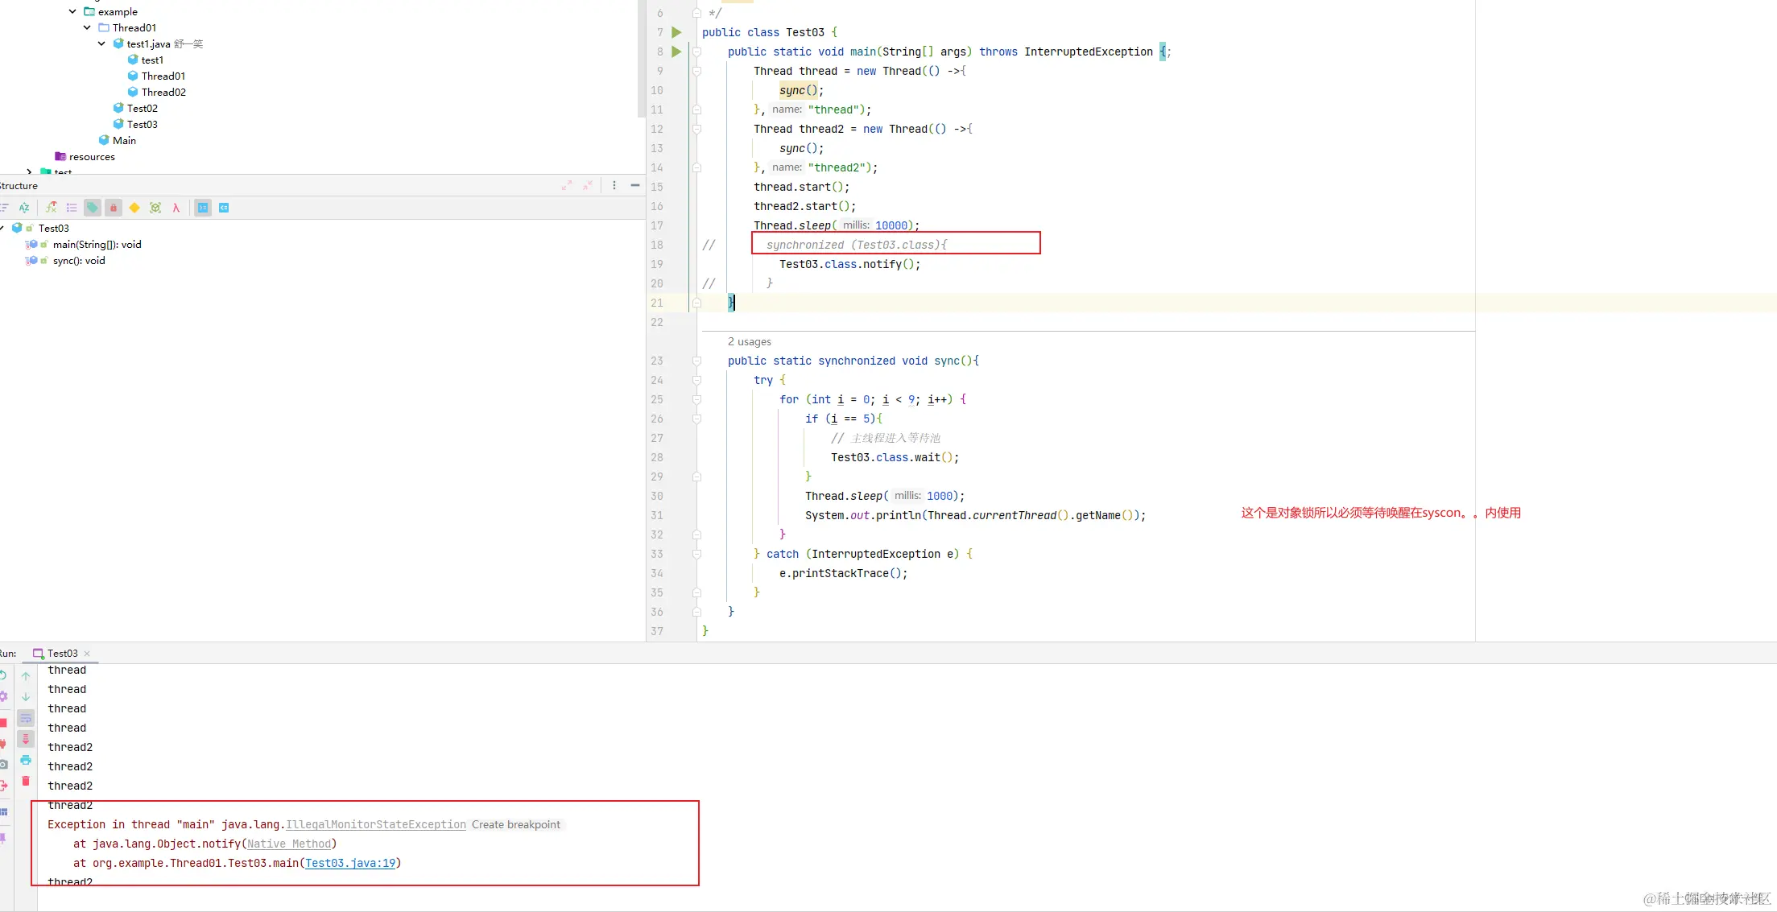
Task: Click the run gutter arrow beside main method
Action: [676, 52]
